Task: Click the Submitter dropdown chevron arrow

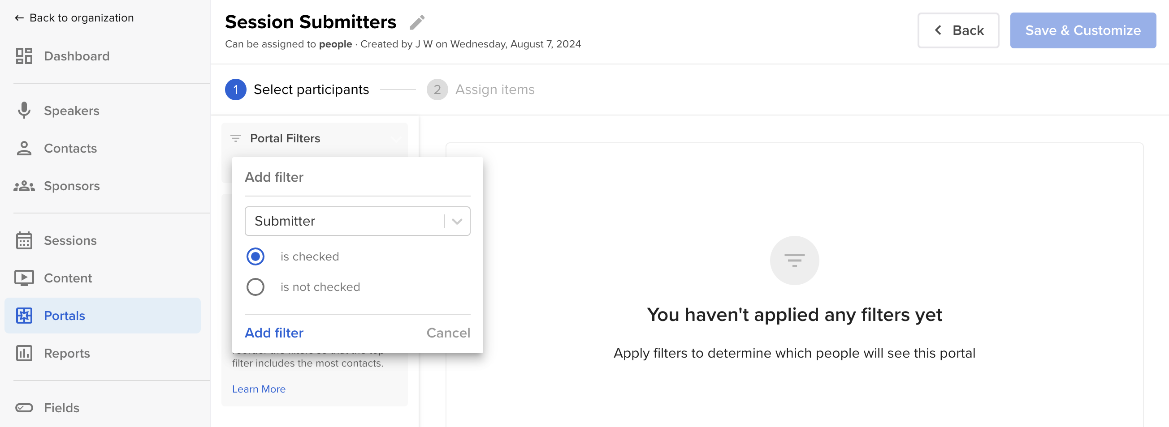Action: [x=457, y=221]
